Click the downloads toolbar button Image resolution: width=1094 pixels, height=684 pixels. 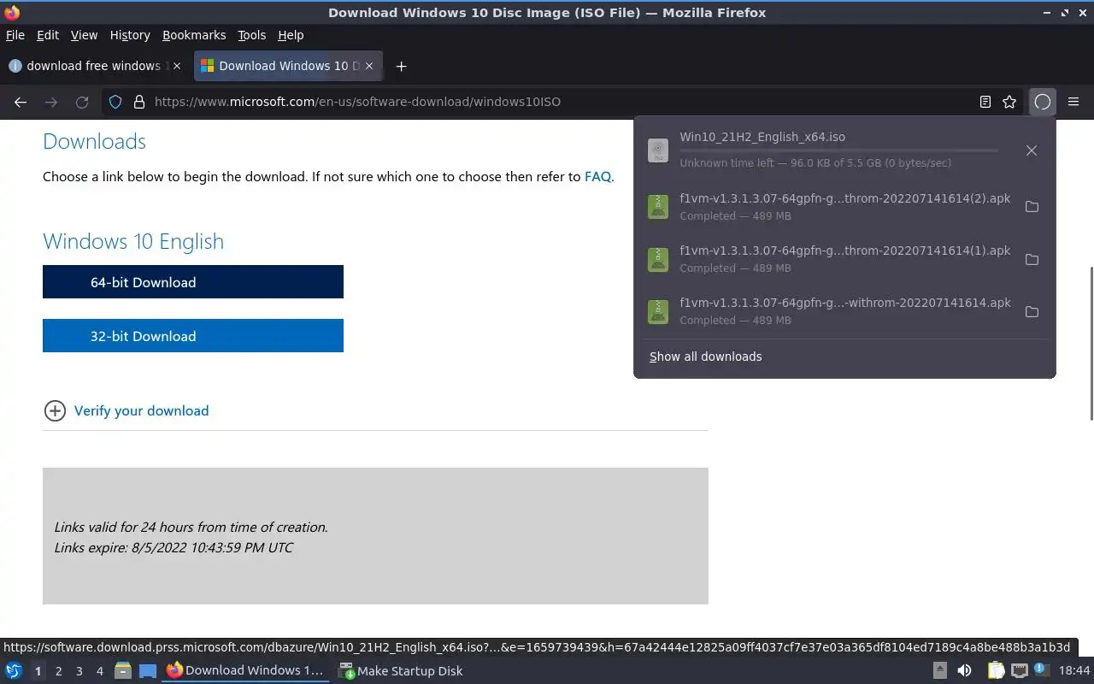1042,102
